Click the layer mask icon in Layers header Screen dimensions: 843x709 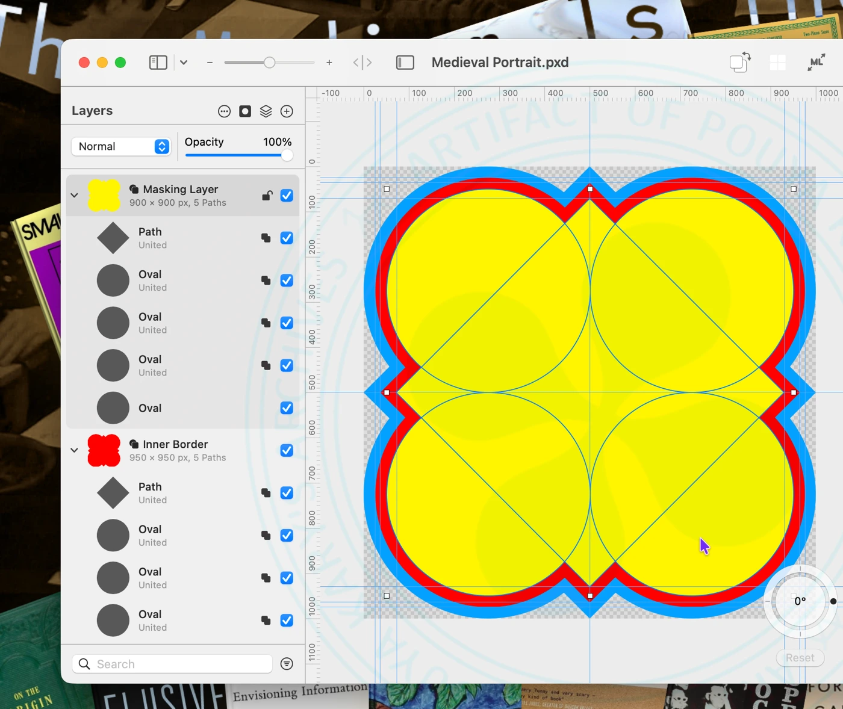coord(245,111)
